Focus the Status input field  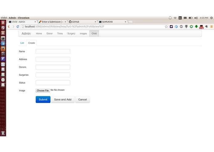53,83
